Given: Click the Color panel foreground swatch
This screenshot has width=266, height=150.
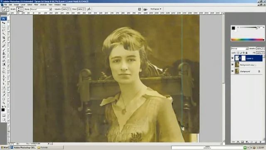Looking at the screenshot, I should coord(234,28).
